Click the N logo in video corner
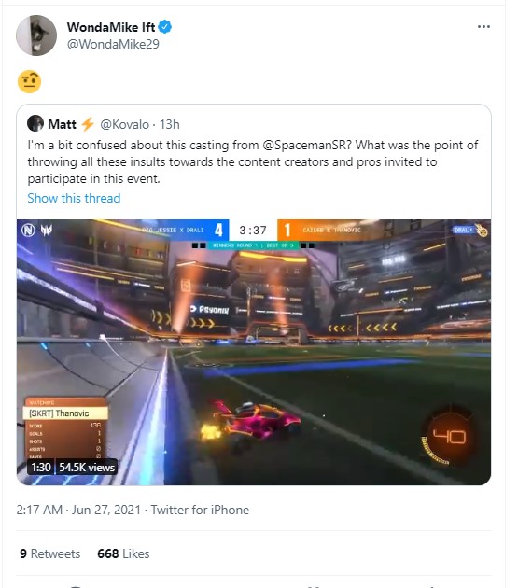Image resolution: width=518 pixels, height=588 pixels. click(x=29, y=230)
